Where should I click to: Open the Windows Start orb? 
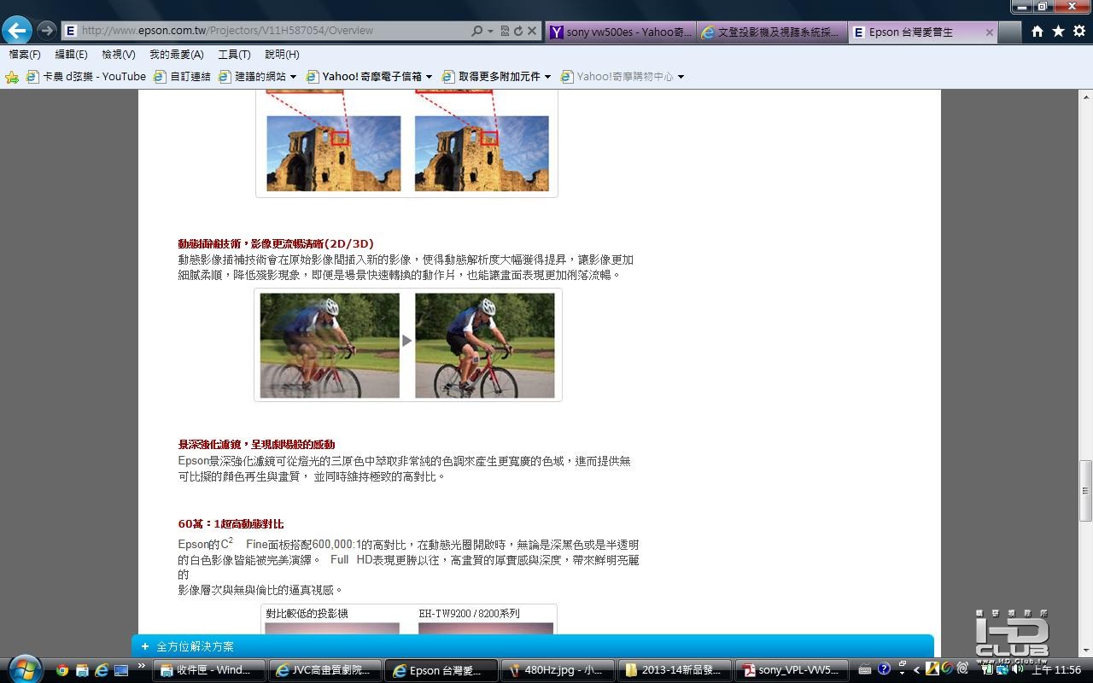click(x=24, y=668)
